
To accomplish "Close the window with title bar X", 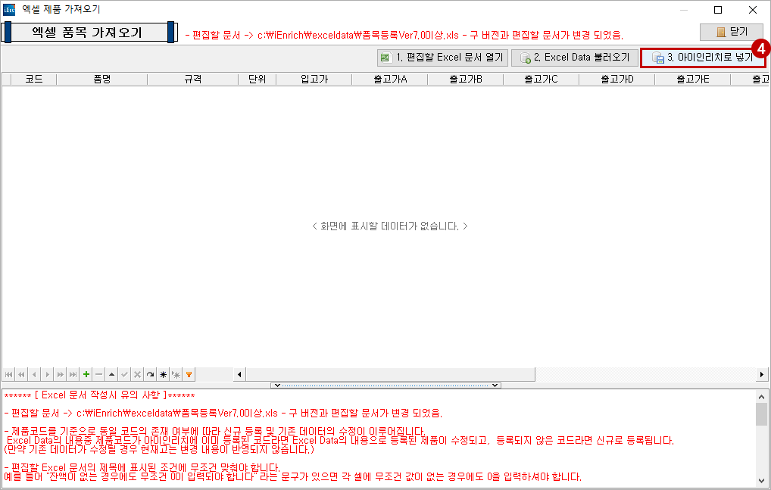I will 752,10.
